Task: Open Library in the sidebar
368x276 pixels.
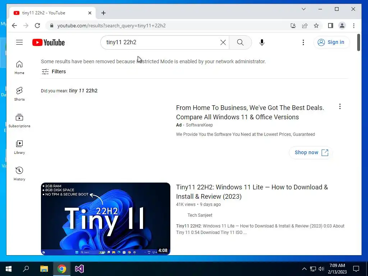Action: 19,147
